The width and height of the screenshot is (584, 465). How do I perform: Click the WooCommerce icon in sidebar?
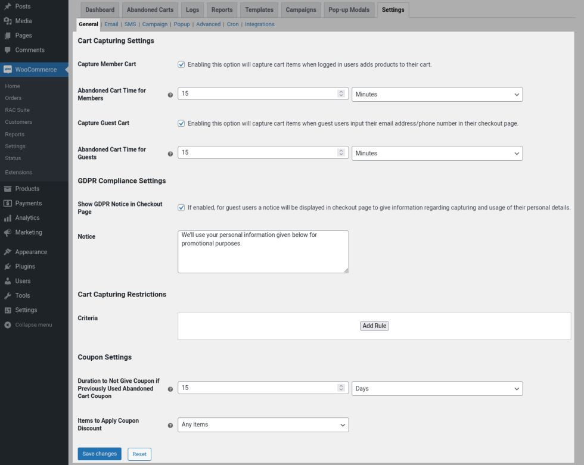point(8,70)
